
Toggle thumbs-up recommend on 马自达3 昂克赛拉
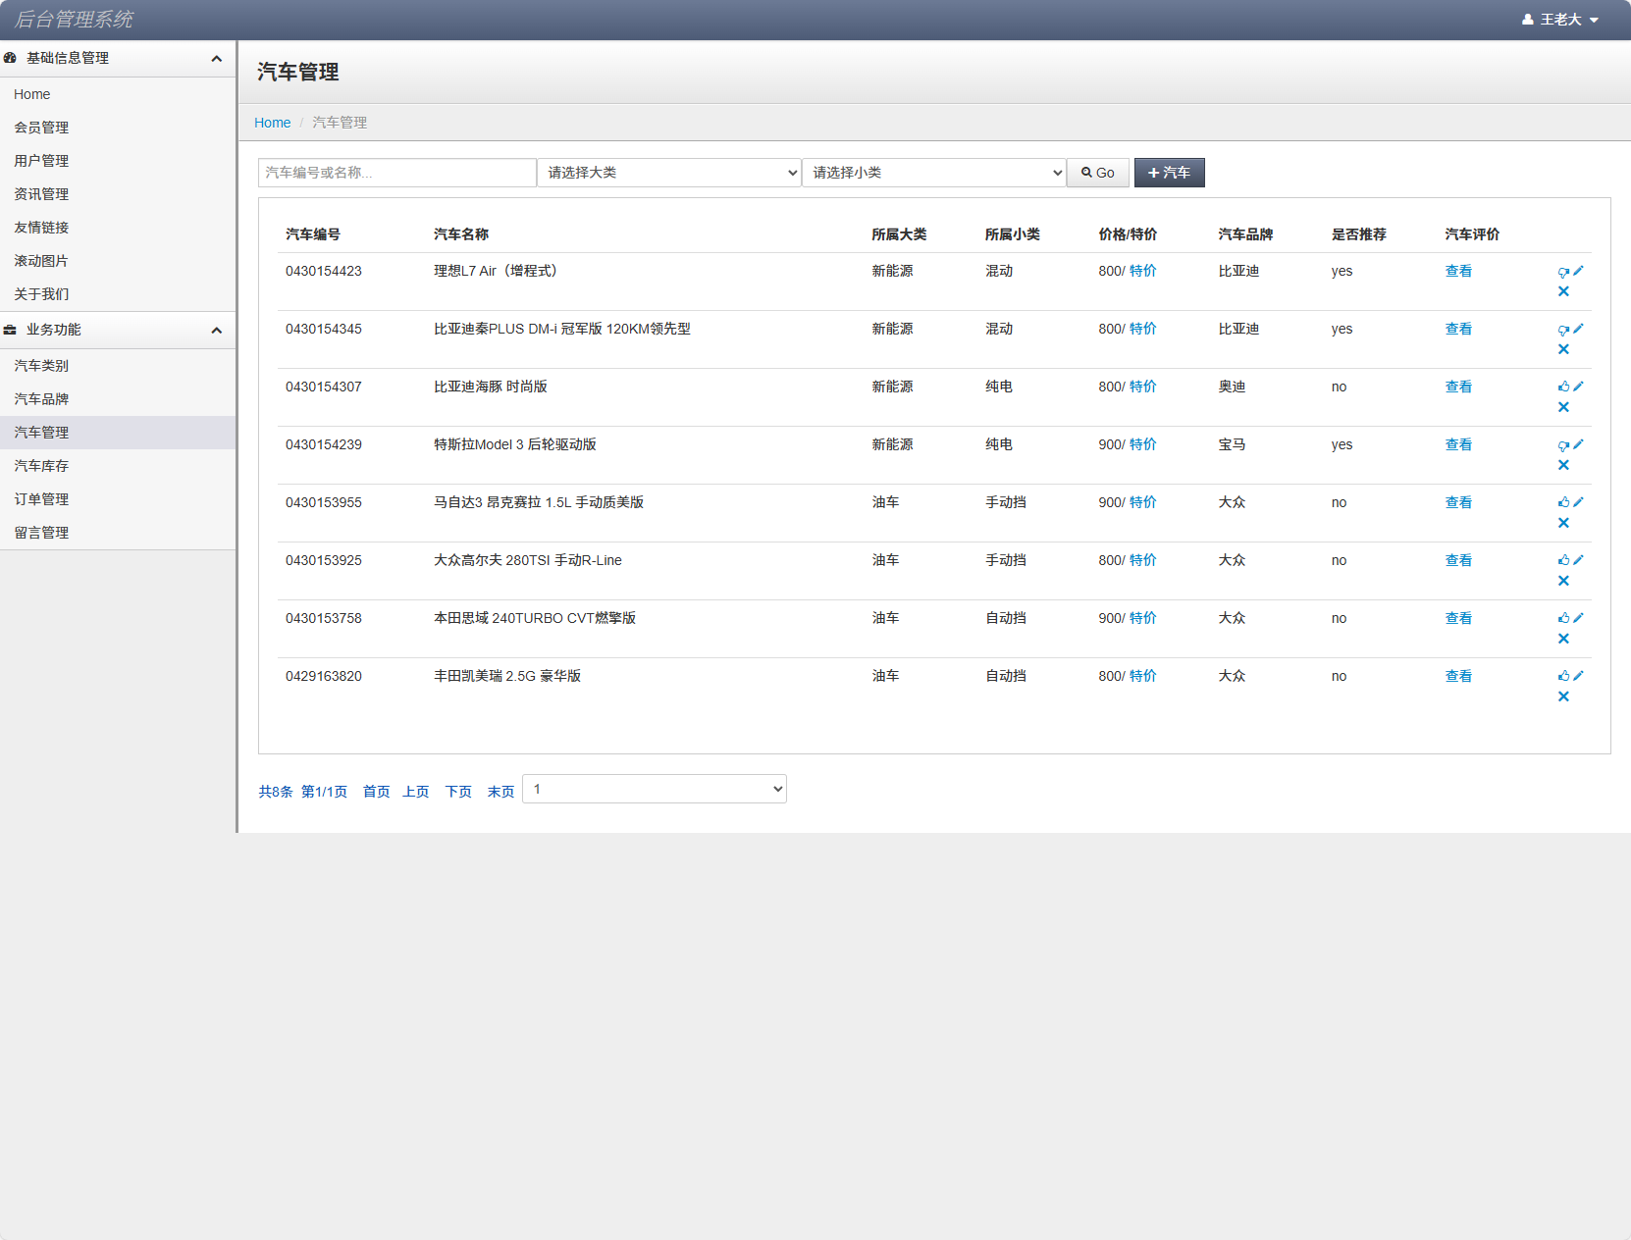pyautogui.click(x=1563, y=502)
